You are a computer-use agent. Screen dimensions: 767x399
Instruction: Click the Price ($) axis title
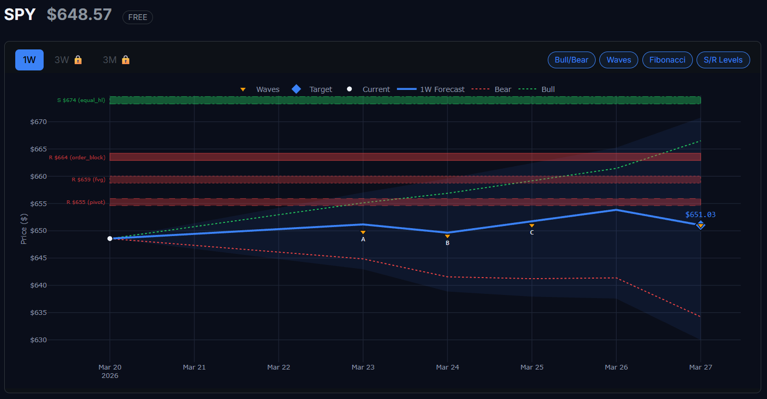coord(24,229)
